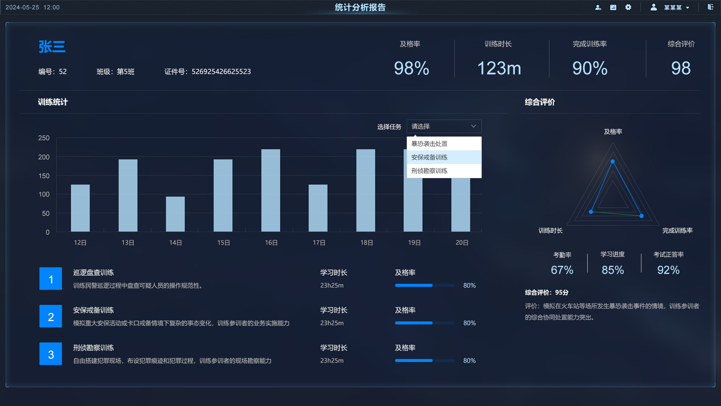
Task: Click the 训练时长 123m statistic
Action: click(x=499, y=68)
